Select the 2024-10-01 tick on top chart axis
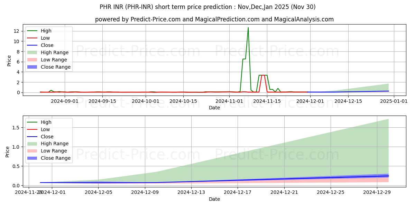This screenshot has height=207, width=415. click(x=145, y=101)
